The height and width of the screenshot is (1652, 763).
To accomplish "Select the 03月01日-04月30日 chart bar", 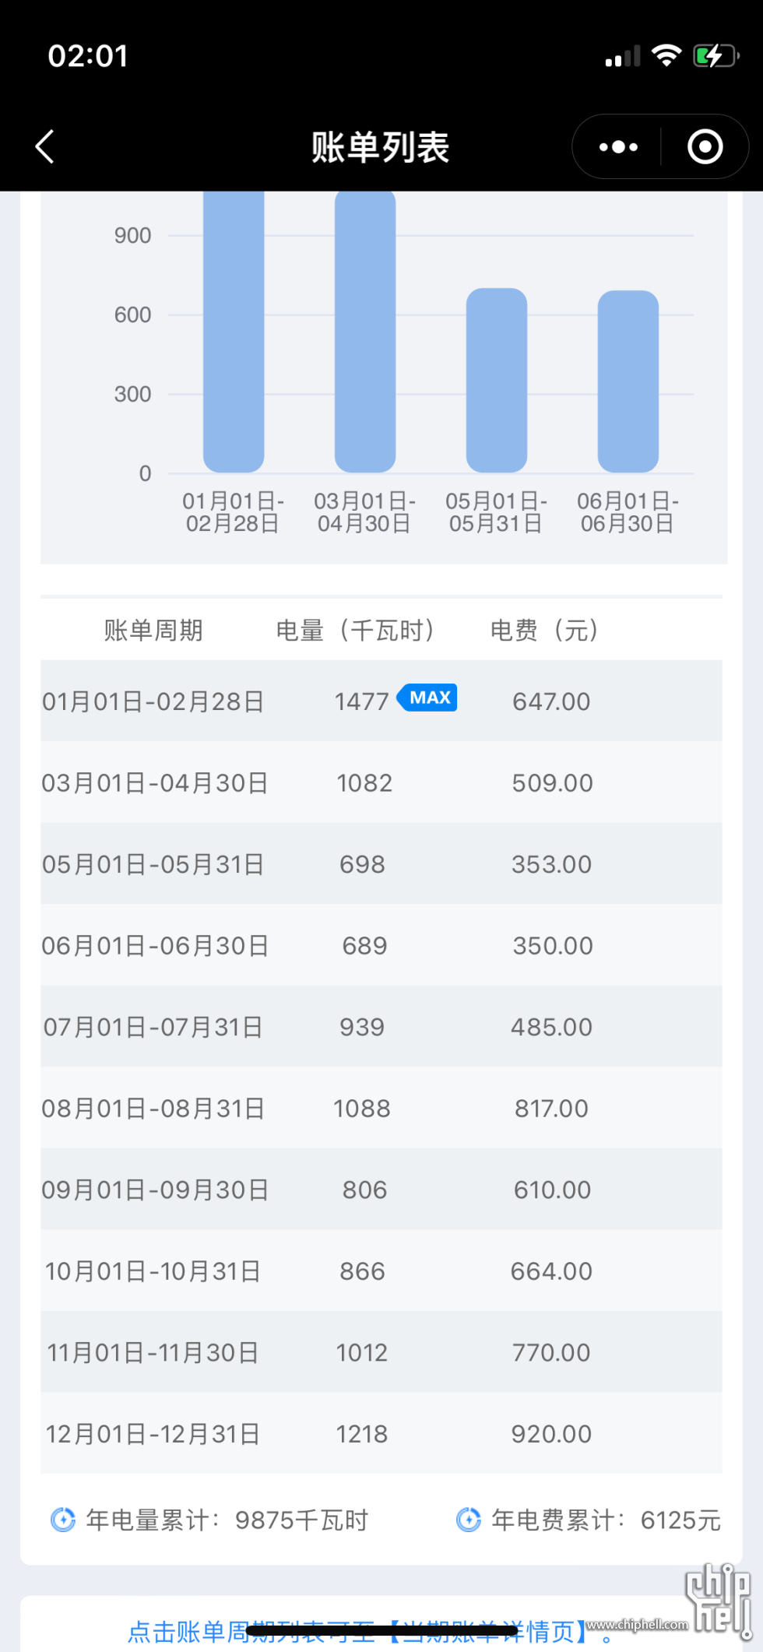I will [365, 332].
